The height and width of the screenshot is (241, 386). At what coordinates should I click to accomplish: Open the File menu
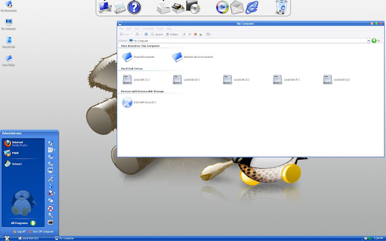pyautogui.click(x=121, y=29)
